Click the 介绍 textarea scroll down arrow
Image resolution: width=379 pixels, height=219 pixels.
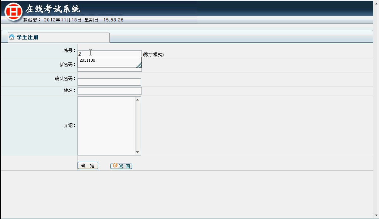[x=137, y=152]
